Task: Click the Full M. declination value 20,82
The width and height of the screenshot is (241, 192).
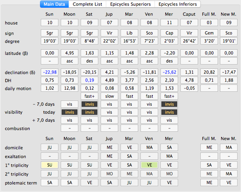Action: click(209, 72)
